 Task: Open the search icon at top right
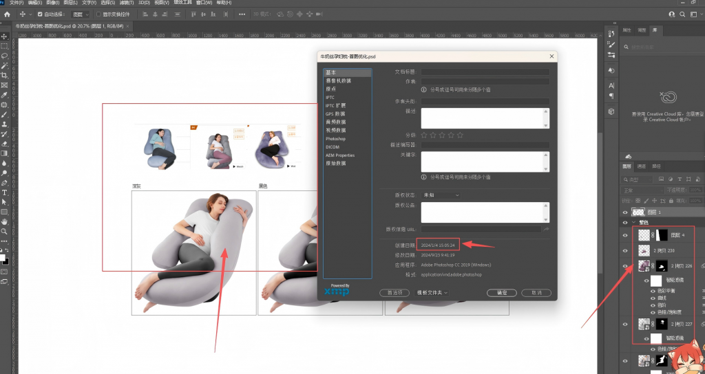[682, 14]
